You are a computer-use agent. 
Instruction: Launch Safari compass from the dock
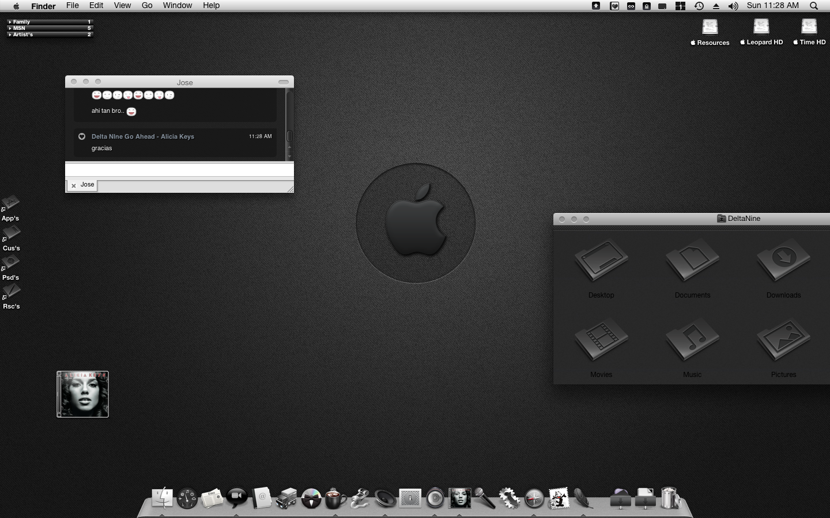[x=534, y=498]
